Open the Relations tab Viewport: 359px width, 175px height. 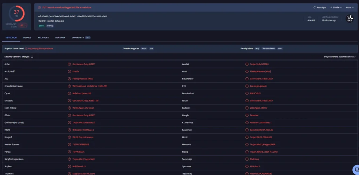click(43, 37)
